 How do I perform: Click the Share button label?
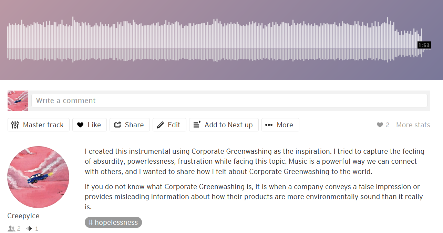pyautogui.click(x=134, y=125)
